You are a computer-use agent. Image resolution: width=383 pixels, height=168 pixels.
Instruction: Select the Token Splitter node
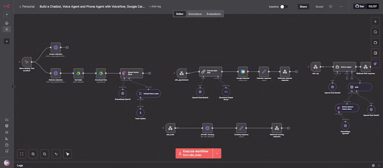point(140,113)
